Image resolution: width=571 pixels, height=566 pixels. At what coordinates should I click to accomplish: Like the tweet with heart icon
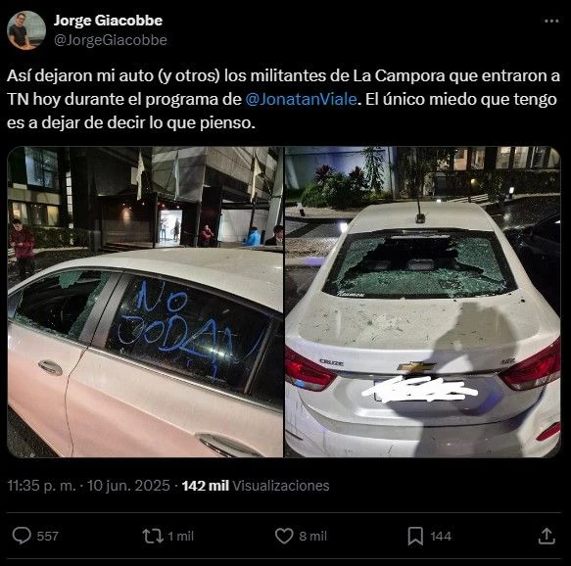pyautogui.click(x=284, y=536)
